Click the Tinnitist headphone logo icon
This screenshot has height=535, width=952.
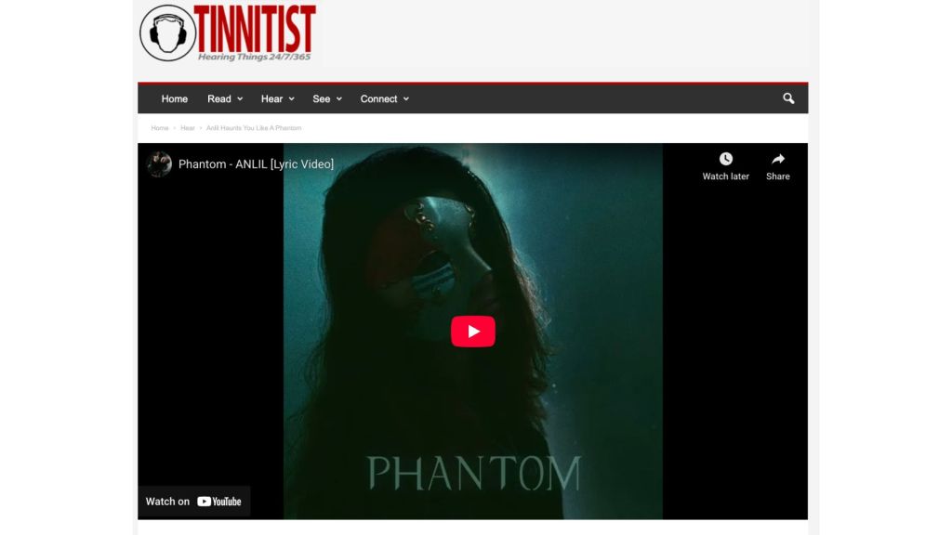[x=167, y=33]
